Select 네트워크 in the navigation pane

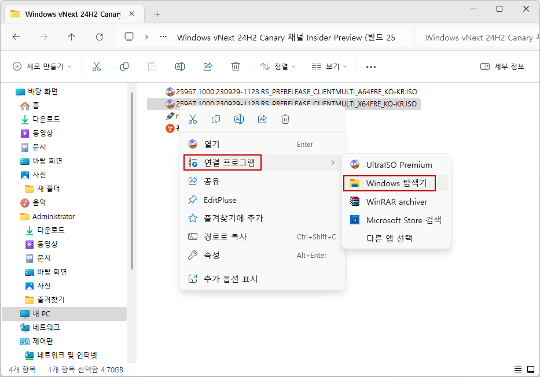[40, 327]
